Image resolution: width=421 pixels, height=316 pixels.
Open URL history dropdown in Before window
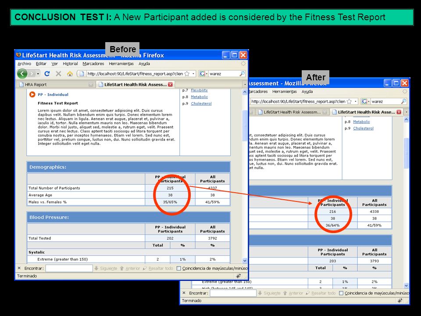click(193, 74)
